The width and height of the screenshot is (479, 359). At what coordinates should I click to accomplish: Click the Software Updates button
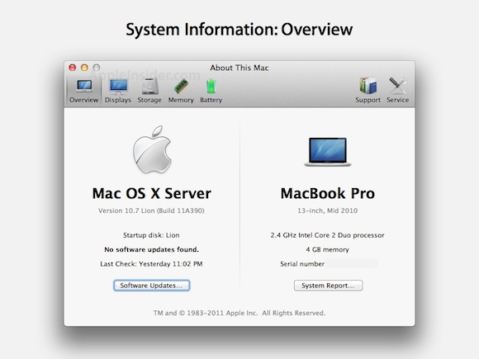152,286
